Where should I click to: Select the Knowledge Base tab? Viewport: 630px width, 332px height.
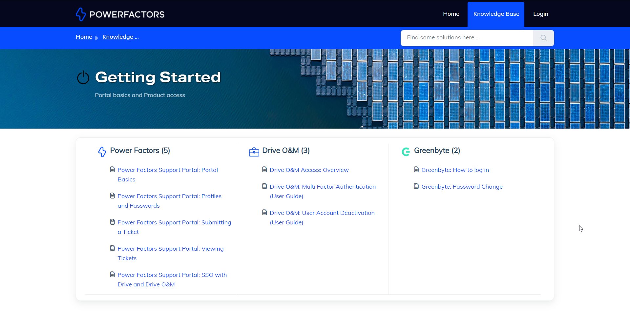pos(496,14)
